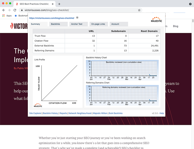Open the Account tab
This screenshot has width=194, height=149.
click(x=115, y=24)
